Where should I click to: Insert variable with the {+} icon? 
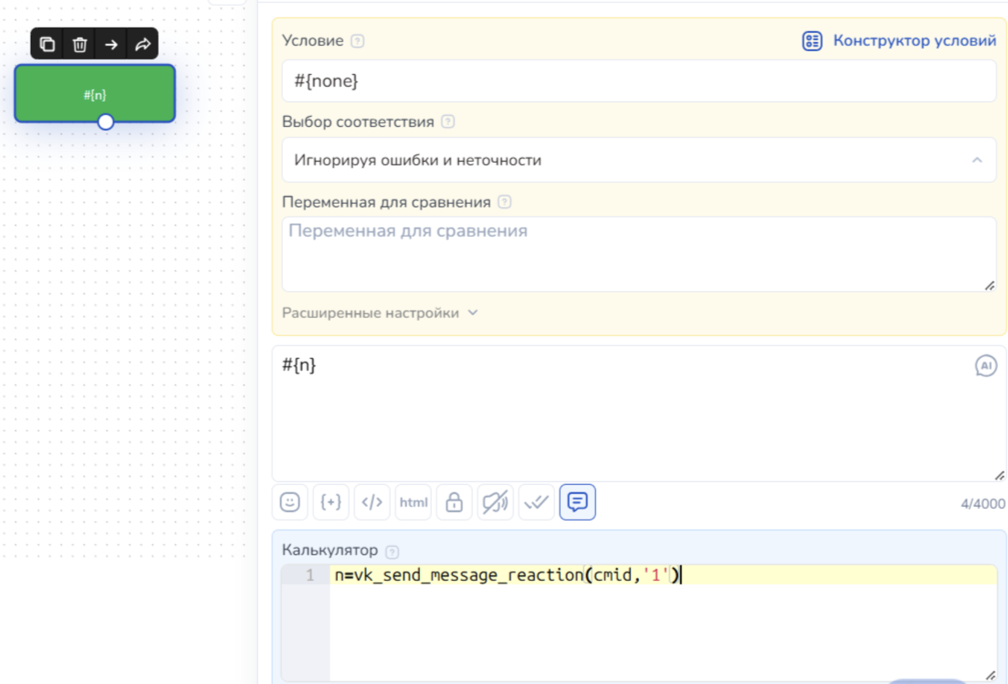pyautogui.click(x=331, y=502)
